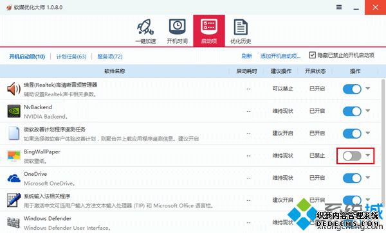
Task: Click 建议开启 suggestion in 微软改善计划 row
Action: [282, 134]
